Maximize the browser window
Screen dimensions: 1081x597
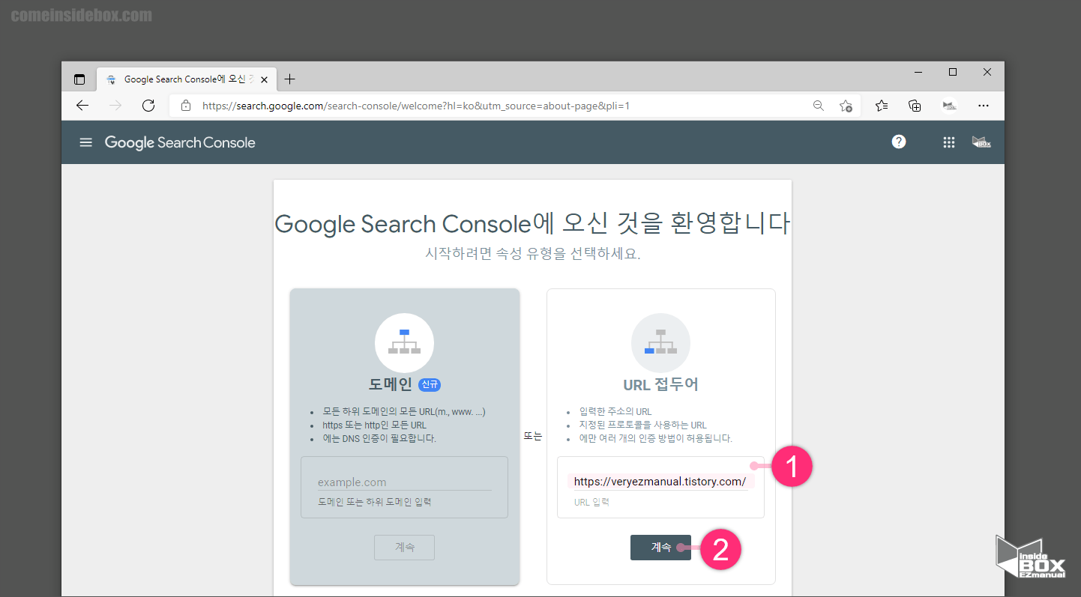point(953,72)
